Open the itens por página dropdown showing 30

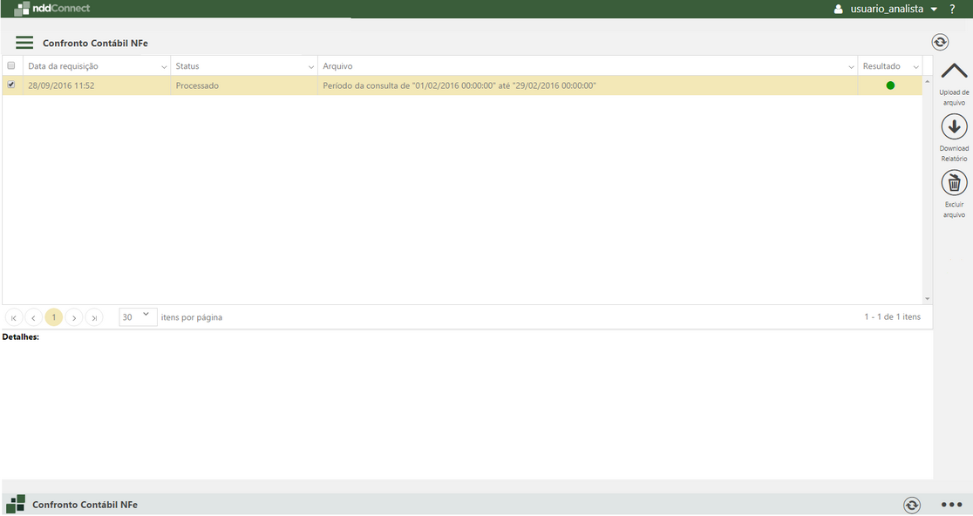[x=137, y=316]
